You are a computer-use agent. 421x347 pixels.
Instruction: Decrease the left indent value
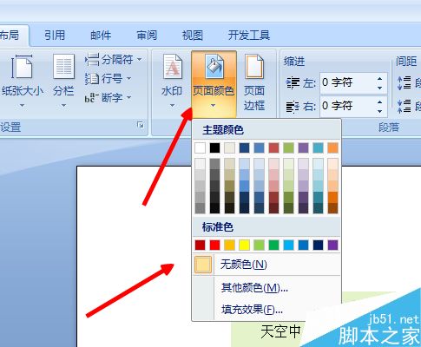[x=380, y=88]
